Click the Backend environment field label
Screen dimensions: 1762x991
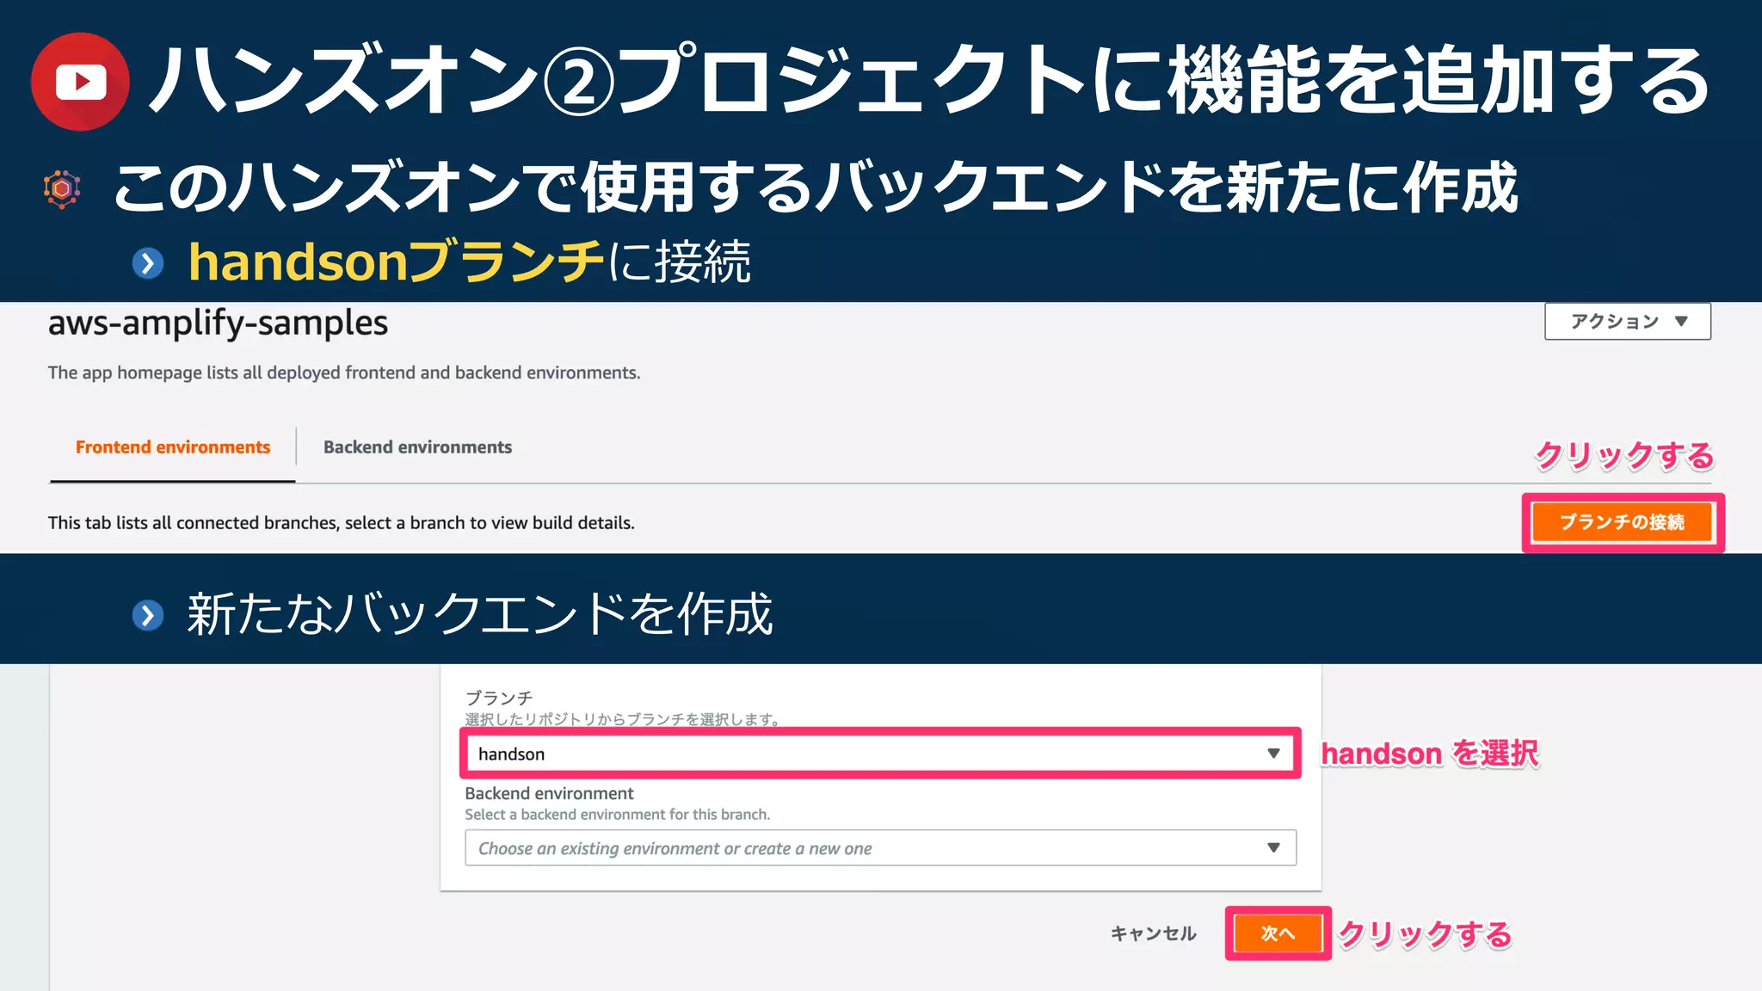click(549, 793)
